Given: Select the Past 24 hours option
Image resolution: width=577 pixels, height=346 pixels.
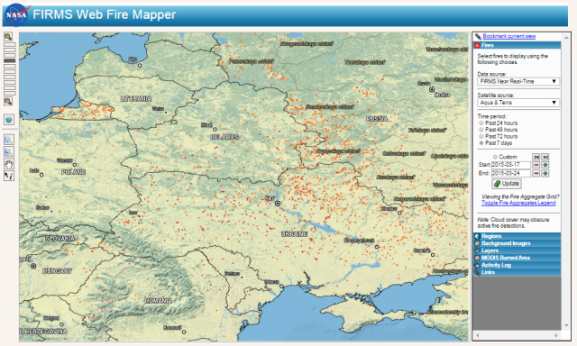Looking at the screenshot, I should pyautogui.click(x=481, y=123).
